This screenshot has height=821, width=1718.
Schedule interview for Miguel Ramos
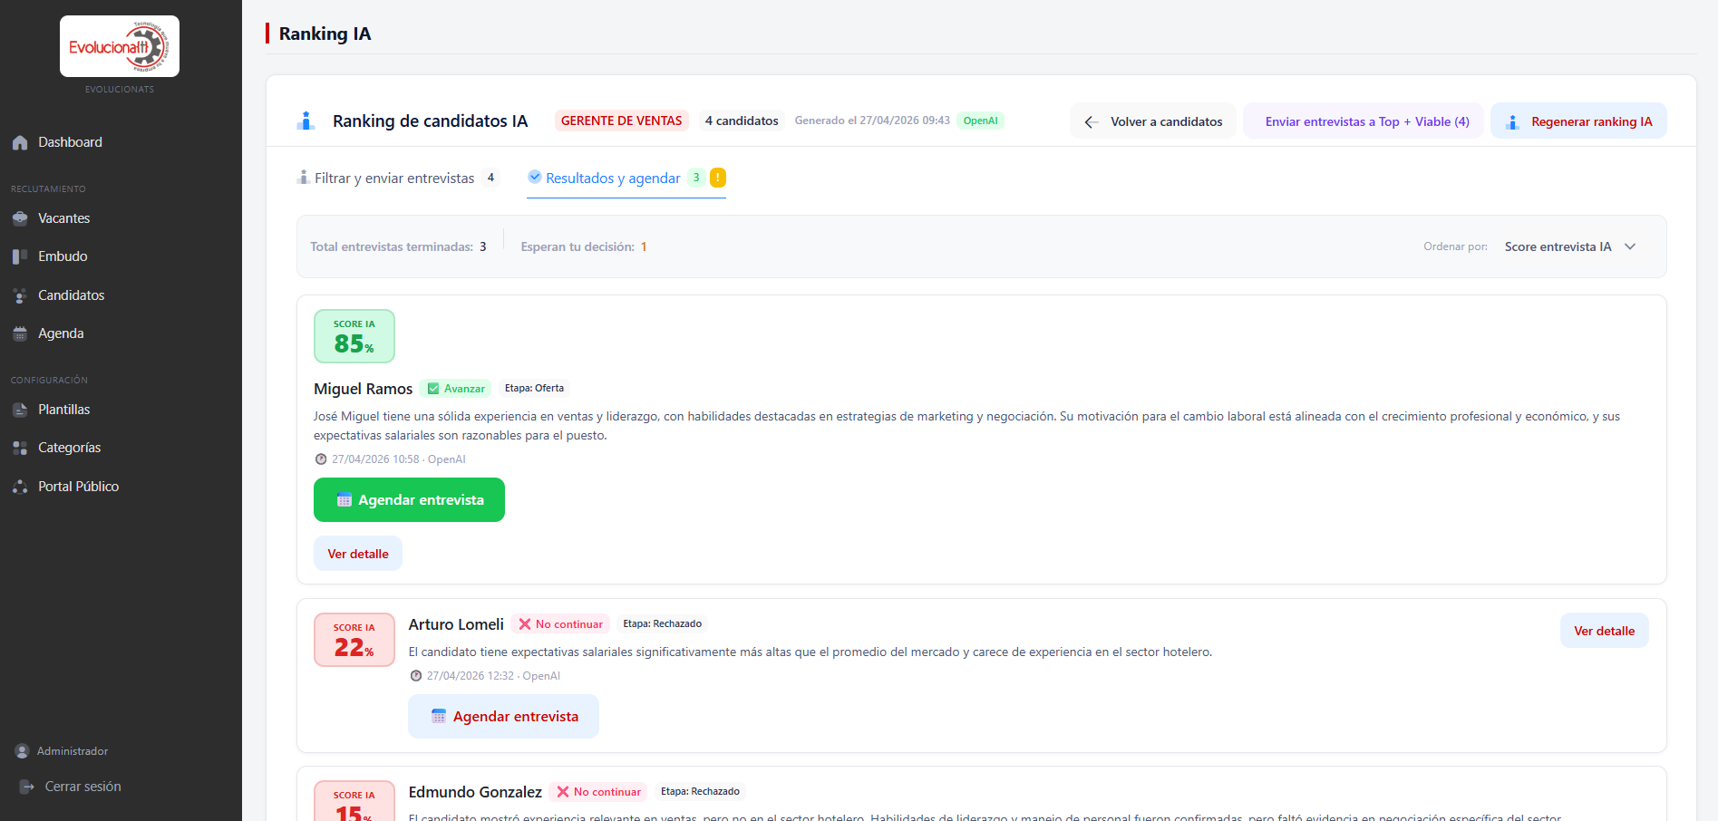(409, 500)
